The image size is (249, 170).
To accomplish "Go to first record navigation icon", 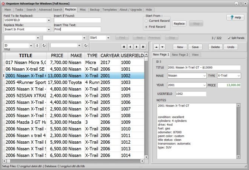I will click(124, 47).
